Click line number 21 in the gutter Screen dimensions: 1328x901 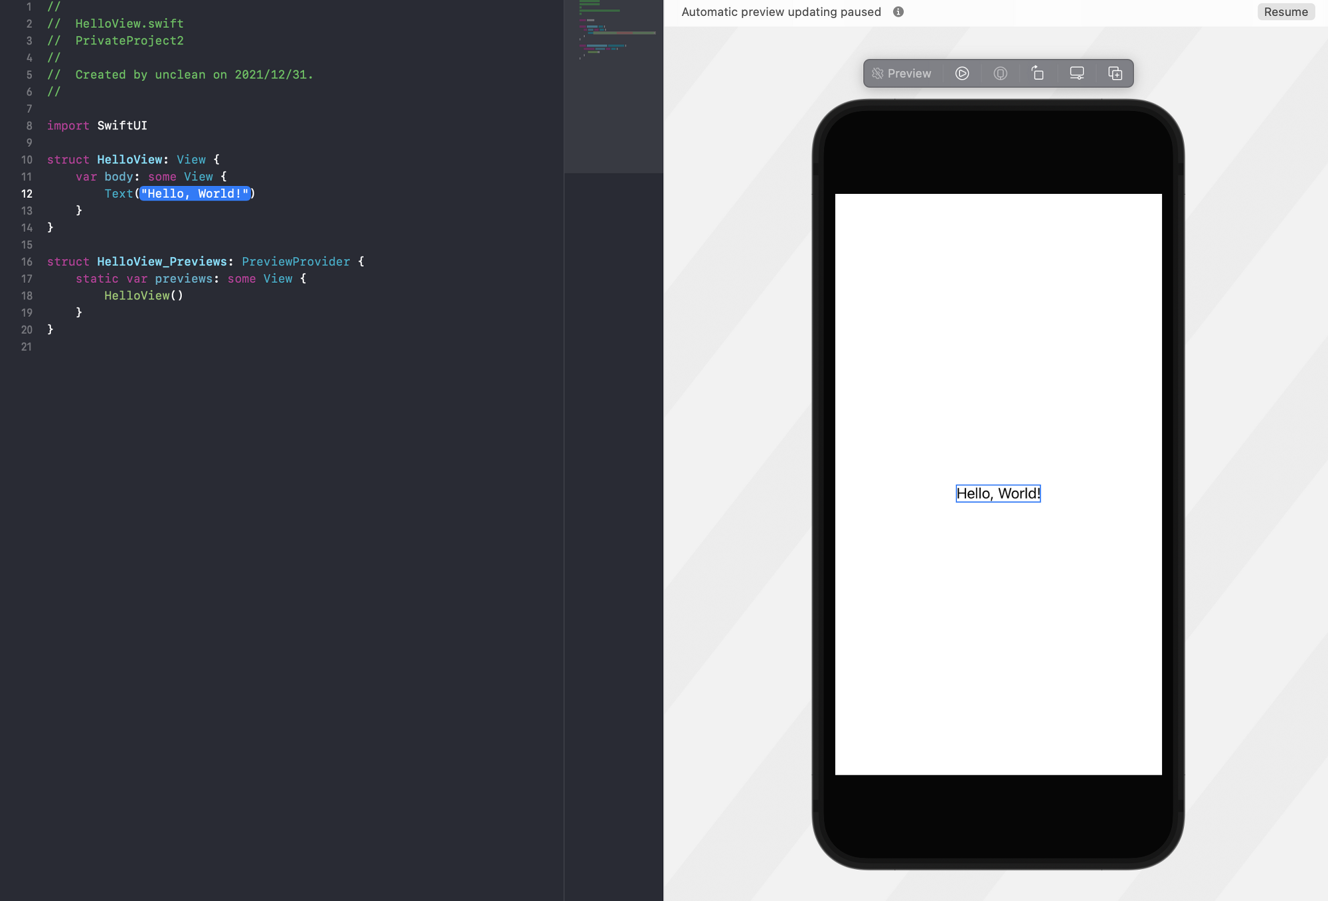[27, 347]
